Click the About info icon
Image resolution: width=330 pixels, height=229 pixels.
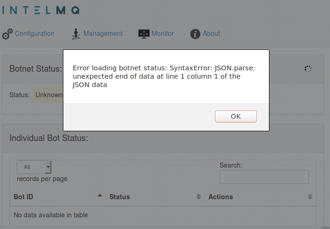click(195, 34)
